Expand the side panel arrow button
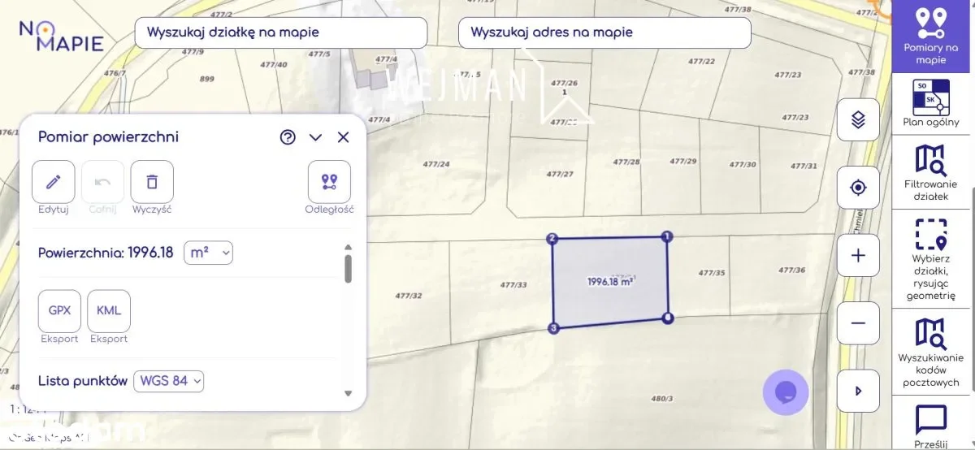Viewport: 975px width, 450px height. (858, 391)
